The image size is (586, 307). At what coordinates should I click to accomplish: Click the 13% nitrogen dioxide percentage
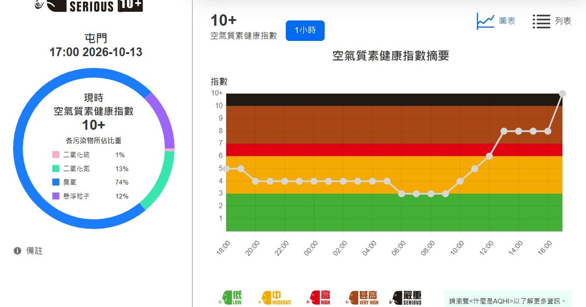tap(122, 169)
